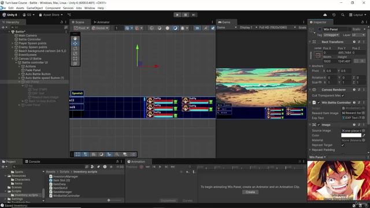Click the Image Color swatch
This screenshot has height=208, width=370.
351,135
